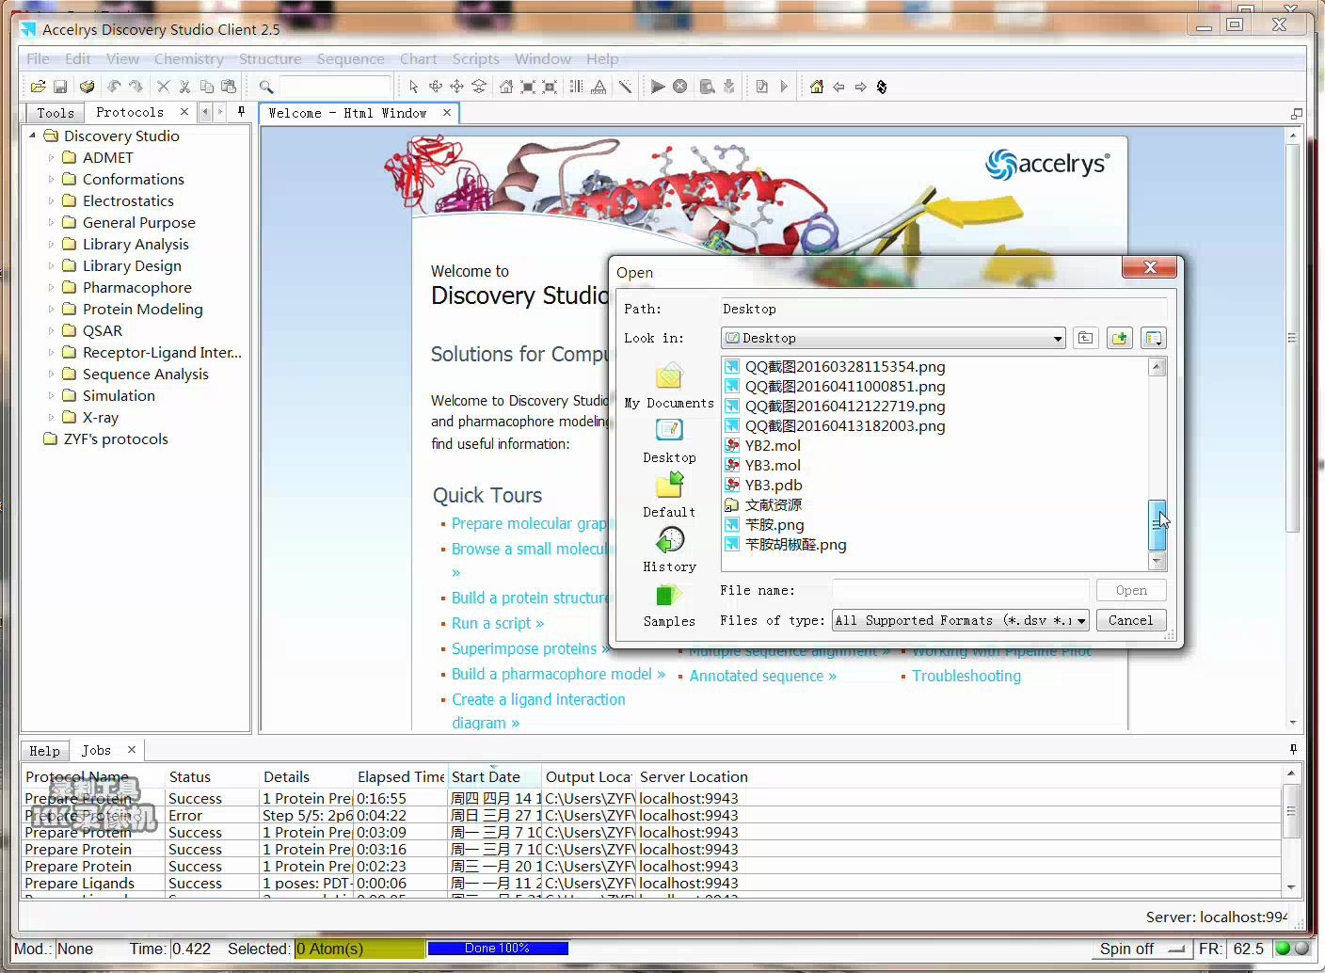
Task: Collapse the Discovery Studio root node
Action: [32, 136]
